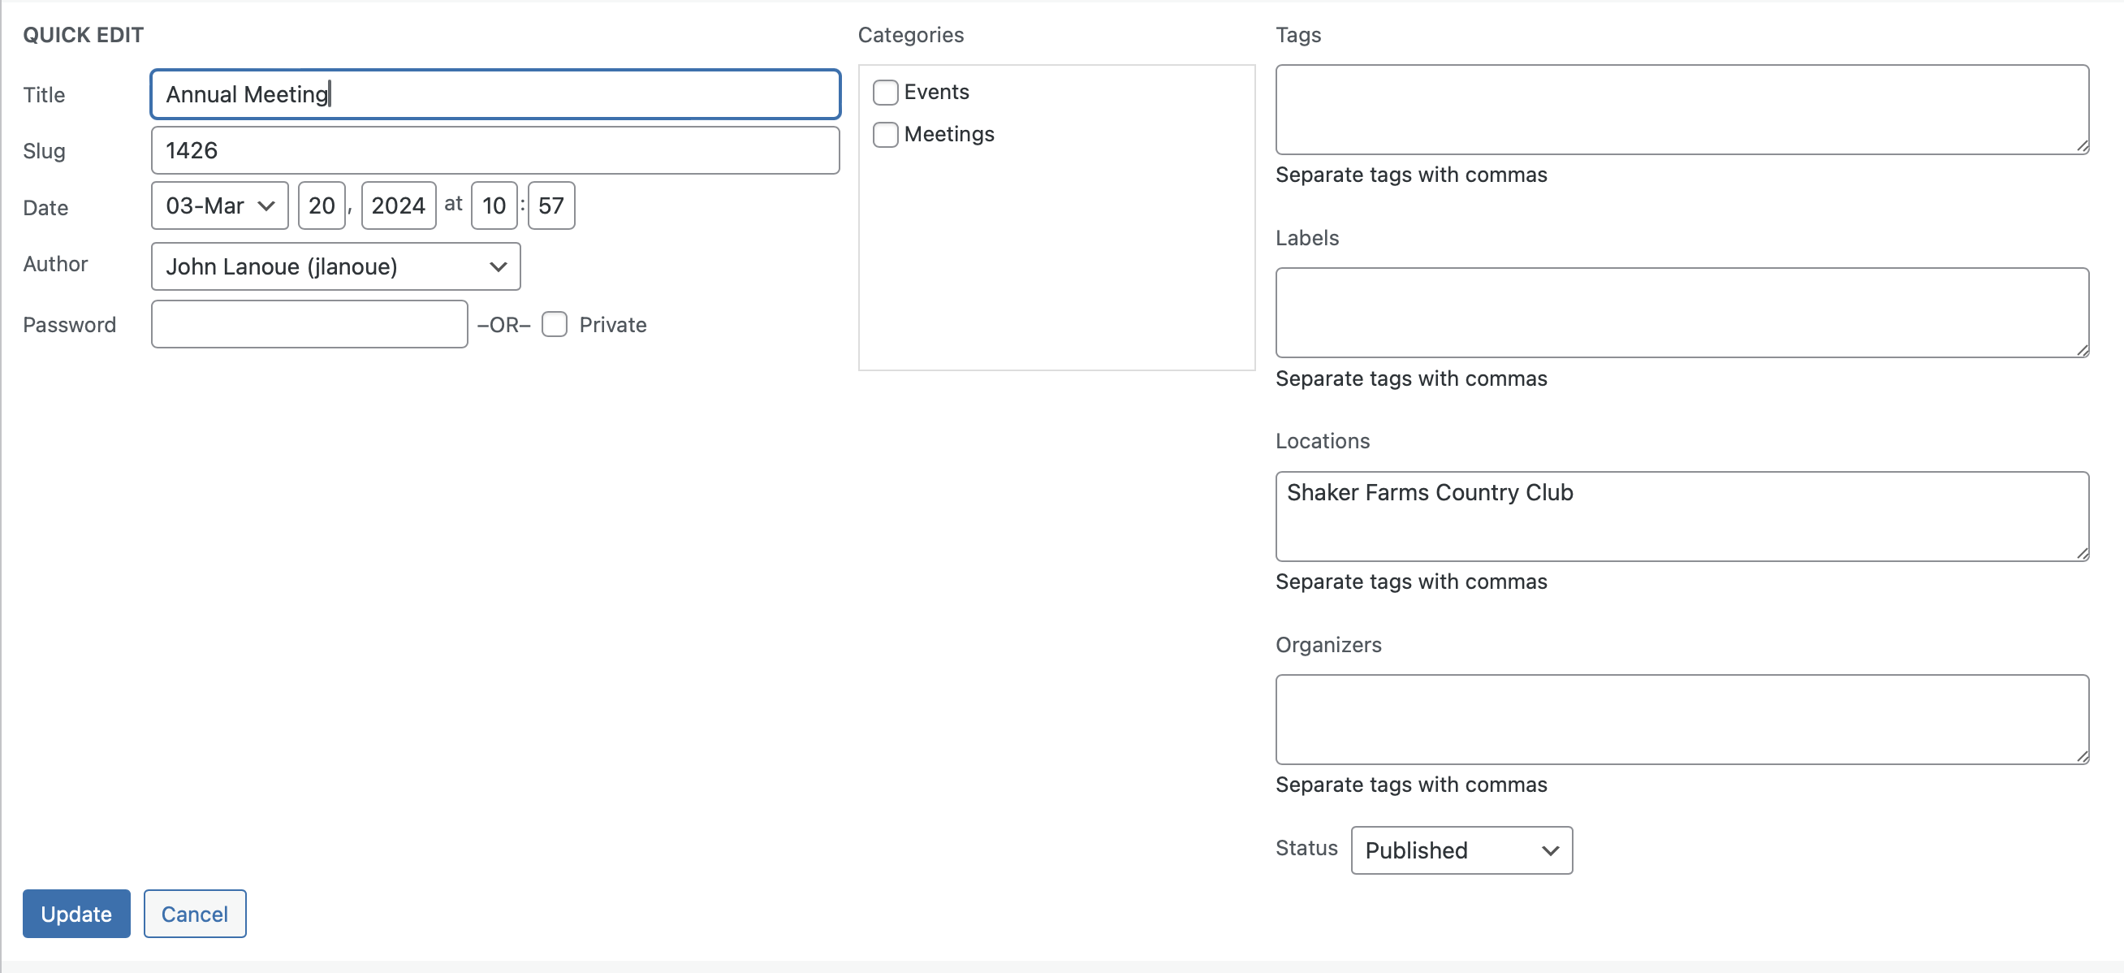Screen dimensions: 2124x973
Task: Click the minute field showing 57
Action: click(x=550, y=206)
